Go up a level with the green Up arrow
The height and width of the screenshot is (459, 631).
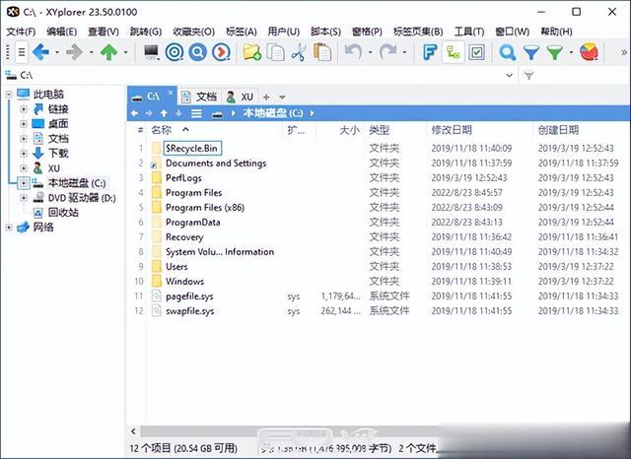point(109,52)
